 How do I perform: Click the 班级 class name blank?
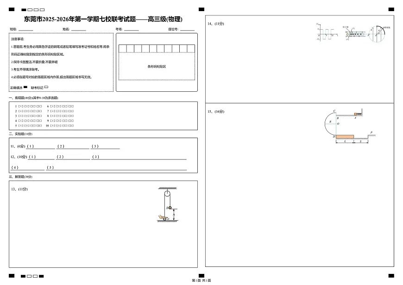27,30
